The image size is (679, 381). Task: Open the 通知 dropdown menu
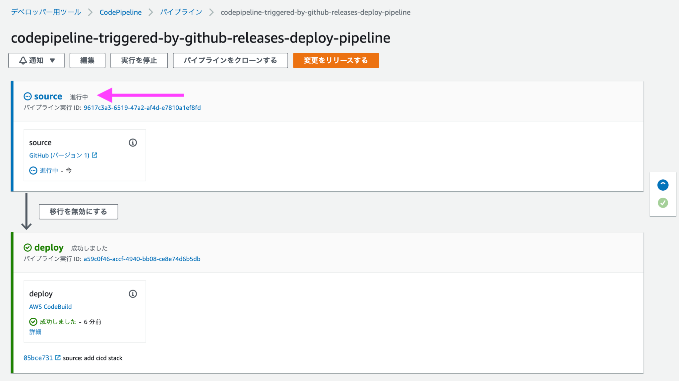36,60
